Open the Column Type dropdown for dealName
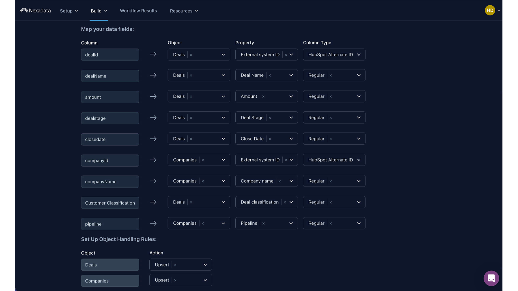 tap(358, 75)
